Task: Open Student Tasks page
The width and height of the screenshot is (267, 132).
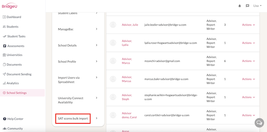Action: [16, 36]
